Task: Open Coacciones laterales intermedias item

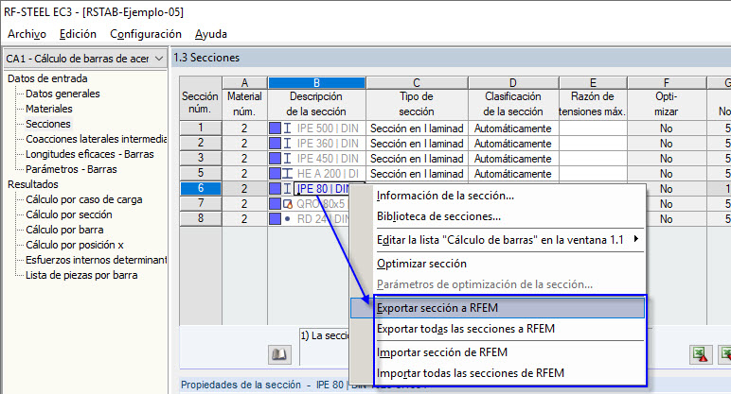Action: (96, 139)
